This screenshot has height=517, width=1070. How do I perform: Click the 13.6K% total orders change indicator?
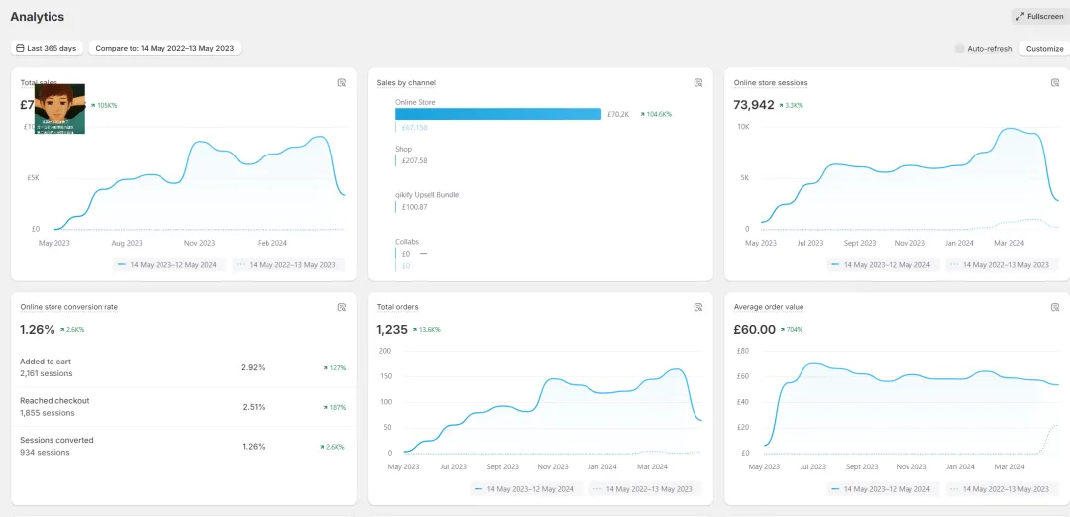[427, 330]
